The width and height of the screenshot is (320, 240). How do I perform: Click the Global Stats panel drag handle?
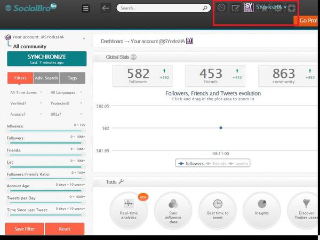coord(97,58)
